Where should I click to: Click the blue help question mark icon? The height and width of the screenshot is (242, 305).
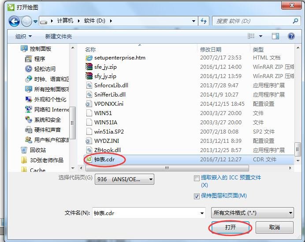coord(291,36)
